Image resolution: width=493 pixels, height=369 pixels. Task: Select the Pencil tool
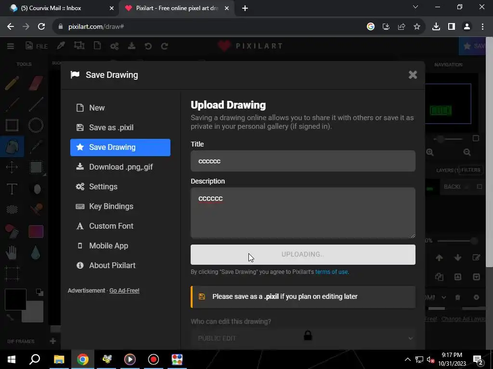coord(12,84)
